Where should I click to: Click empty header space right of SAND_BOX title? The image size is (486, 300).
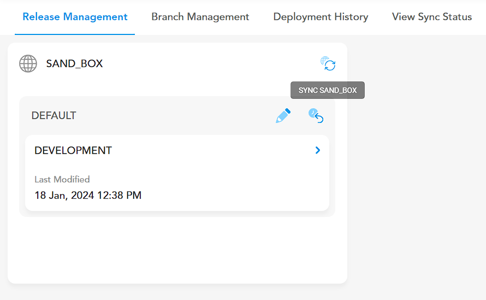(x=211, y=63)
